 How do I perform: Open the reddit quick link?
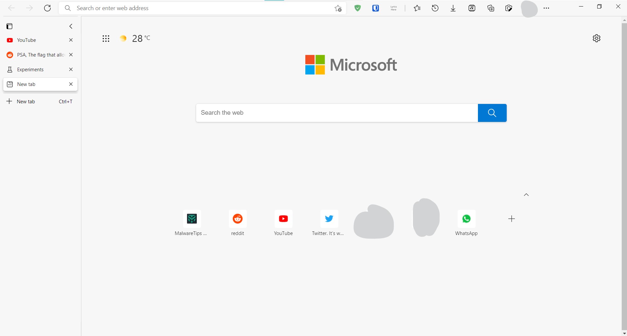[x=238, y=223]
